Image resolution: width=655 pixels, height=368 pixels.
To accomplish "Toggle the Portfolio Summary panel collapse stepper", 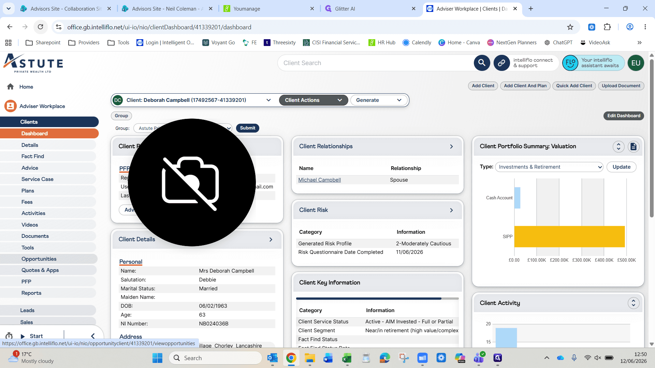I will 618,147.
